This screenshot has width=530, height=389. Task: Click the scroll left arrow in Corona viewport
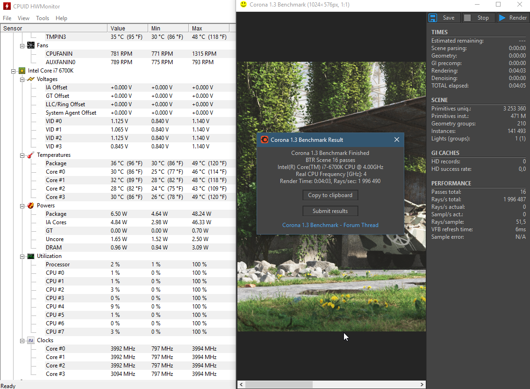[241, 385]
